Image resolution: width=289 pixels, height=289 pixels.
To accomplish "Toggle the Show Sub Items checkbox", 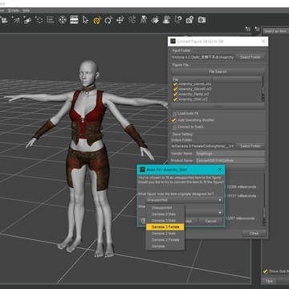I will coord(265,271).
